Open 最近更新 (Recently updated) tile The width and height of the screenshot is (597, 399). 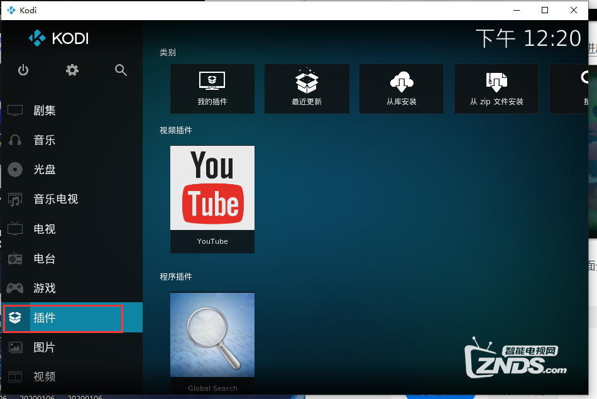coord(307,89)
